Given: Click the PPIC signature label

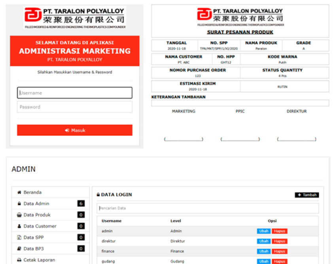Looking at the screenshot, I should tap(240, 111).
